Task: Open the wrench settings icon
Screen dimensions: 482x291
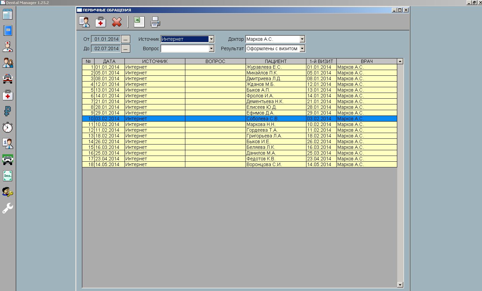Action: tap(7, 208)
